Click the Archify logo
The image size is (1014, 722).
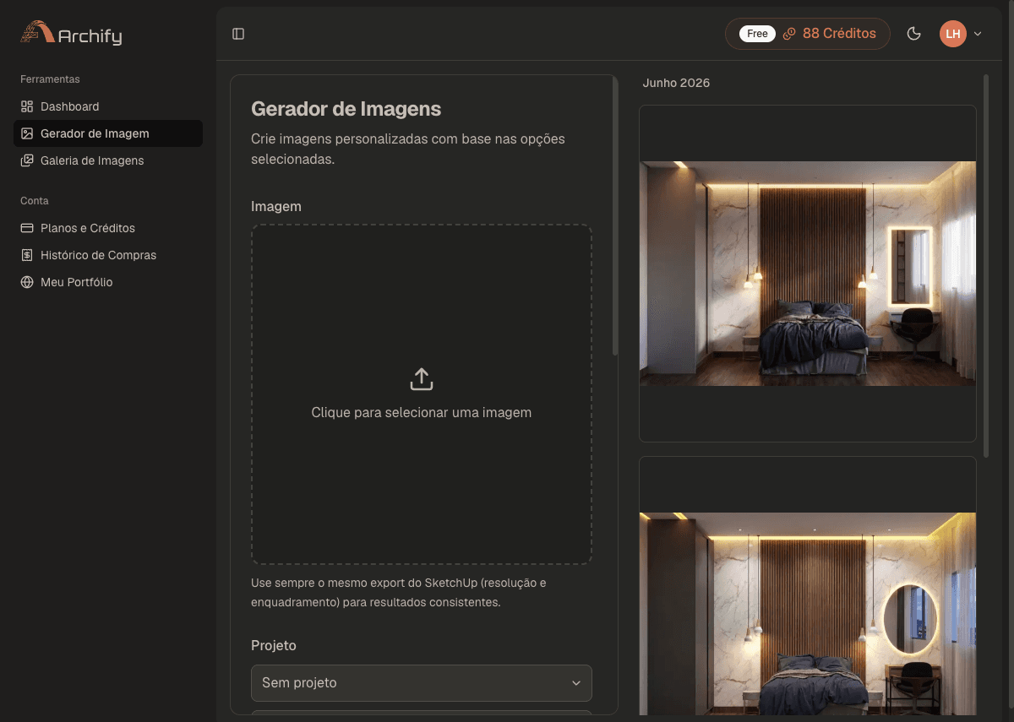coord(72,34)
